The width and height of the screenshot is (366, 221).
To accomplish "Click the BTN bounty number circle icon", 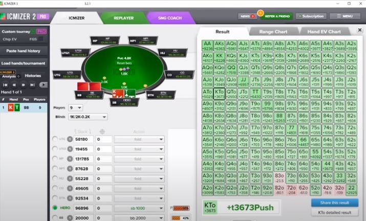I will coord(70,198).
